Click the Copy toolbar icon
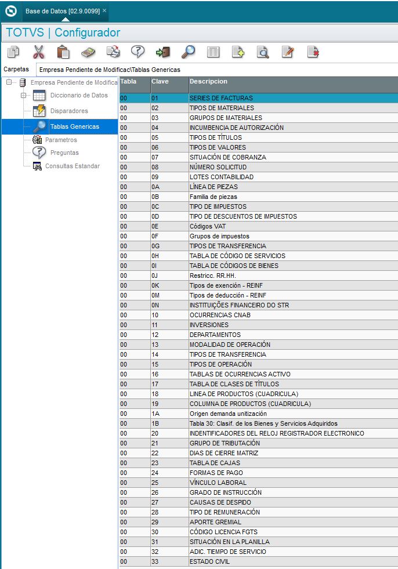This screenshot has height=569, width=398. [13, 52]
